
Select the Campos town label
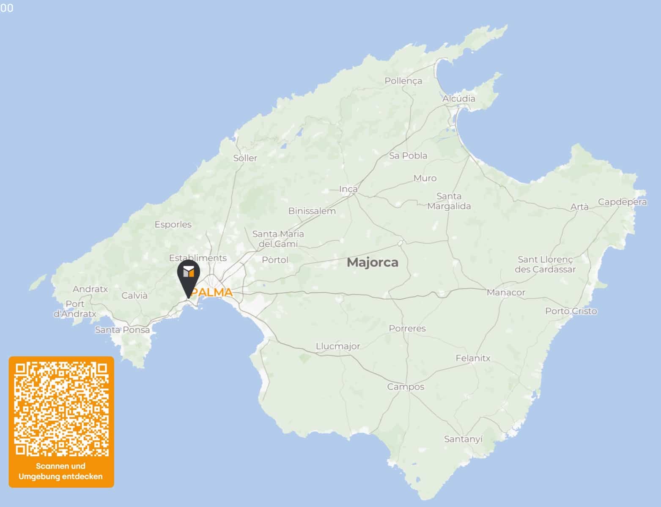click(x=406, y=387)
